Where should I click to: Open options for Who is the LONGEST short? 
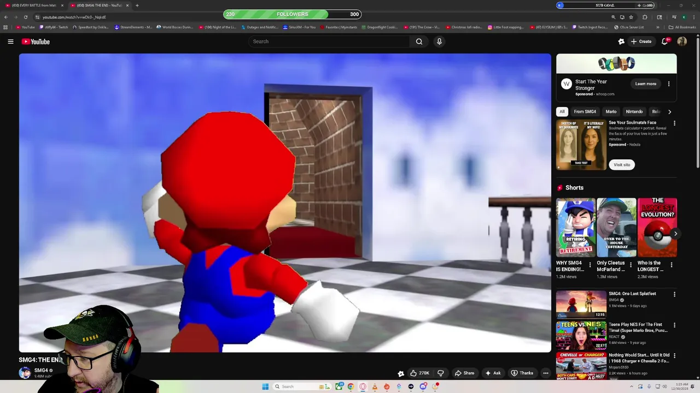[x=672, y=265]
